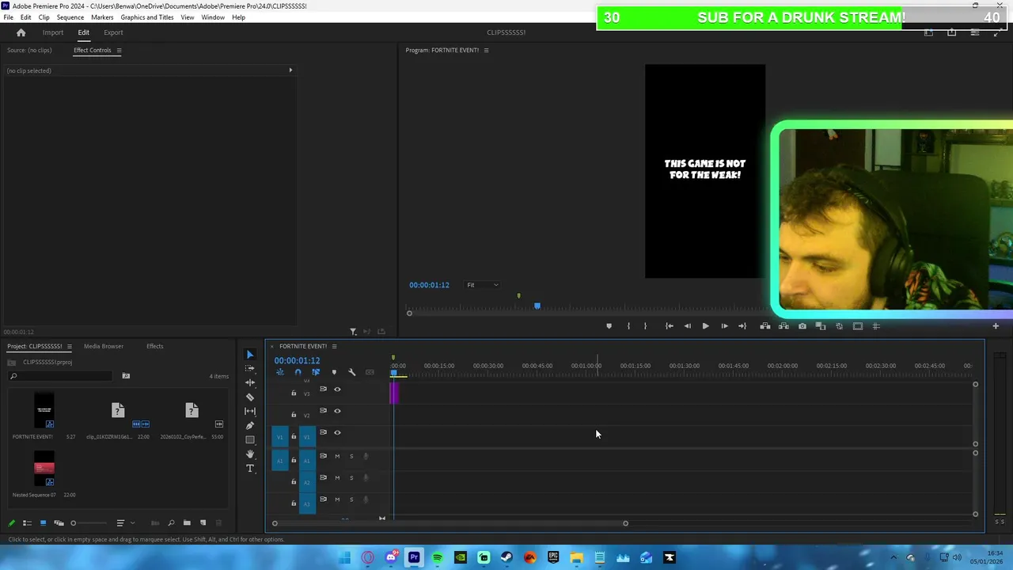Toggle Linked Selection in timeline
The width and height of the screenshot is (1013, 570).
pyautogui.click(x=316, y=372)
